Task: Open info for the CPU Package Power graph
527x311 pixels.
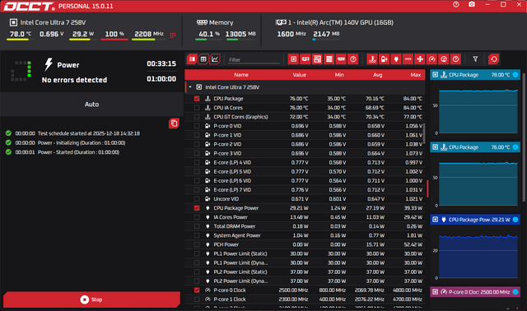Action: (x=515, y=220)
